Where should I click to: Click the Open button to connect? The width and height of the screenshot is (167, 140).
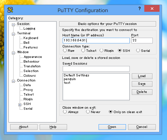point(112,127)
